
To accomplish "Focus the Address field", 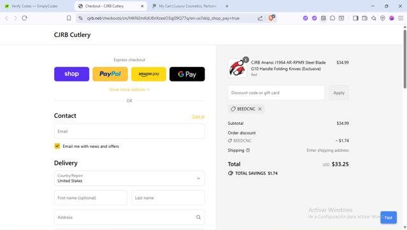I will click(129, 217).
